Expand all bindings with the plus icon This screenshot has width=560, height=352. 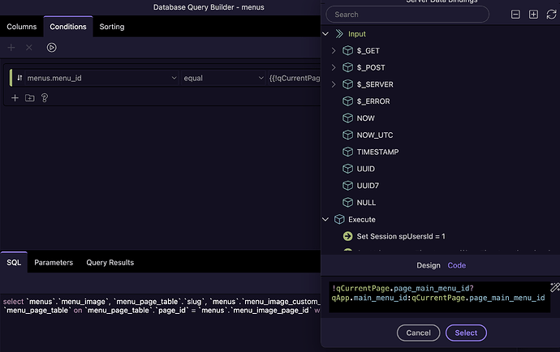[x=533, y=15]
